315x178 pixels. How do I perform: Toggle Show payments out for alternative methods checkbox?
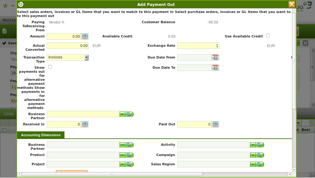(50, 67)
